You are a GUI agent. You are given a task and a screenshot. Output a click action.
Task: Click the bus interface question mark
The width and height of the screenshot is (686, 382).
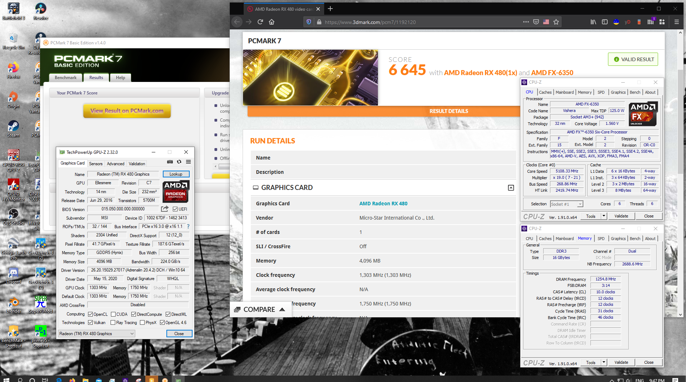click(188, 226)
